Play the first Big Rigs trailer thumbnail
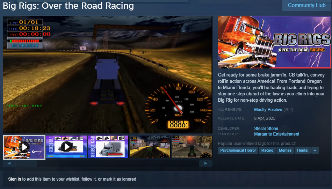Viewport: 332px width, 189px height. pos(24,147)
